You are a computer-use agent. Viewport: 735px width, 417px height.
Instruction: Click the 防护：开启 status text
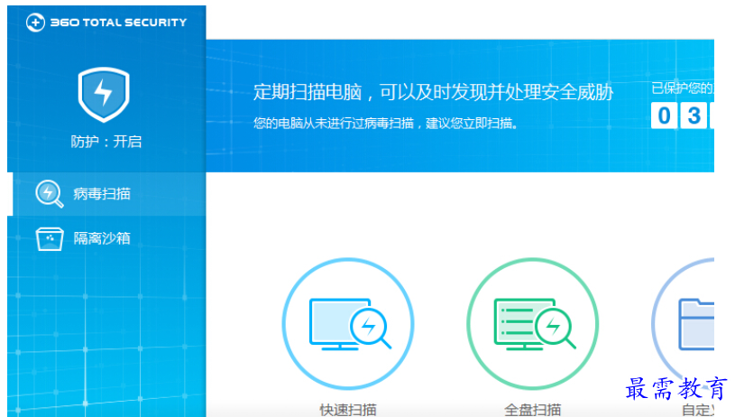coord(106,141)
